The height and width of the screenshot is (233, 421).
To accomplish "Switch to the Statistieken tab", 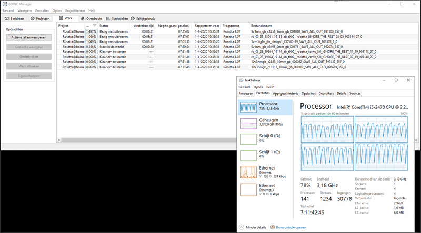I will click(117, 18).
